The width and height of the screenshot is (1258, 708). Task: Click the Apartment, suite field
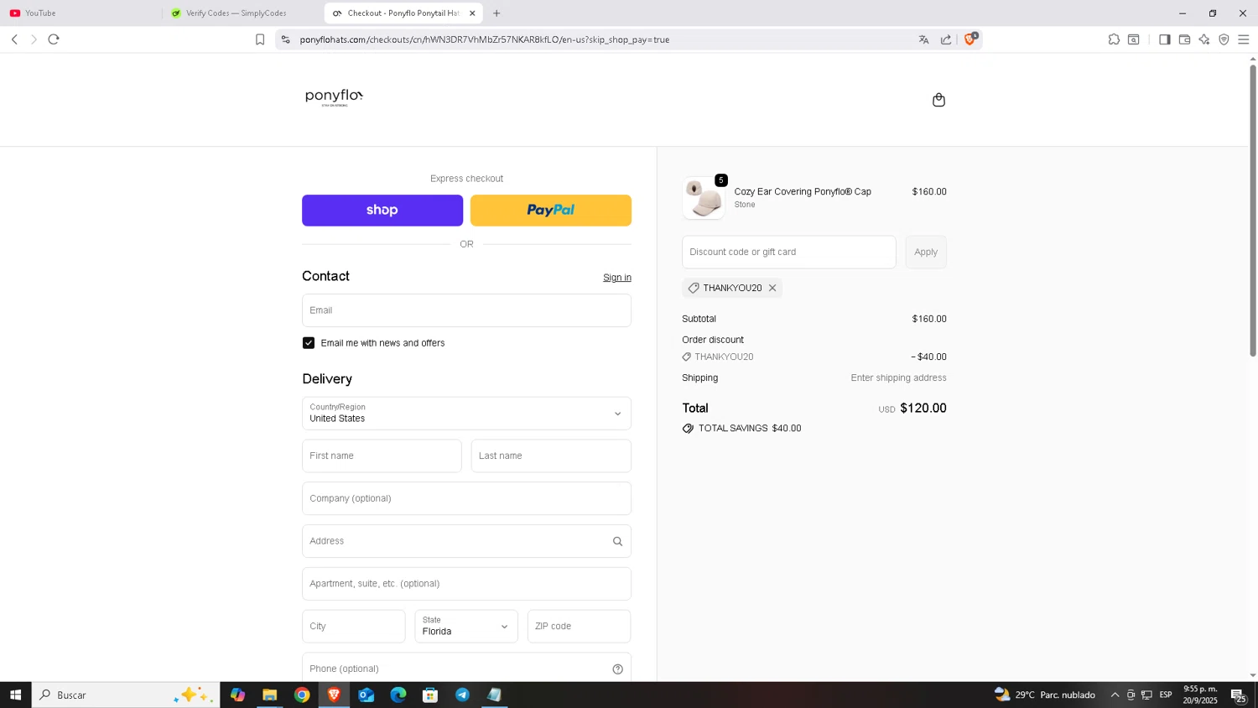466,584
